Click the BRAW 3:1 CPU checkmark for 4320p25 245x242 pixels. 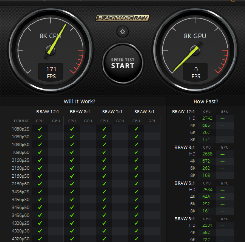coord(136,223)
